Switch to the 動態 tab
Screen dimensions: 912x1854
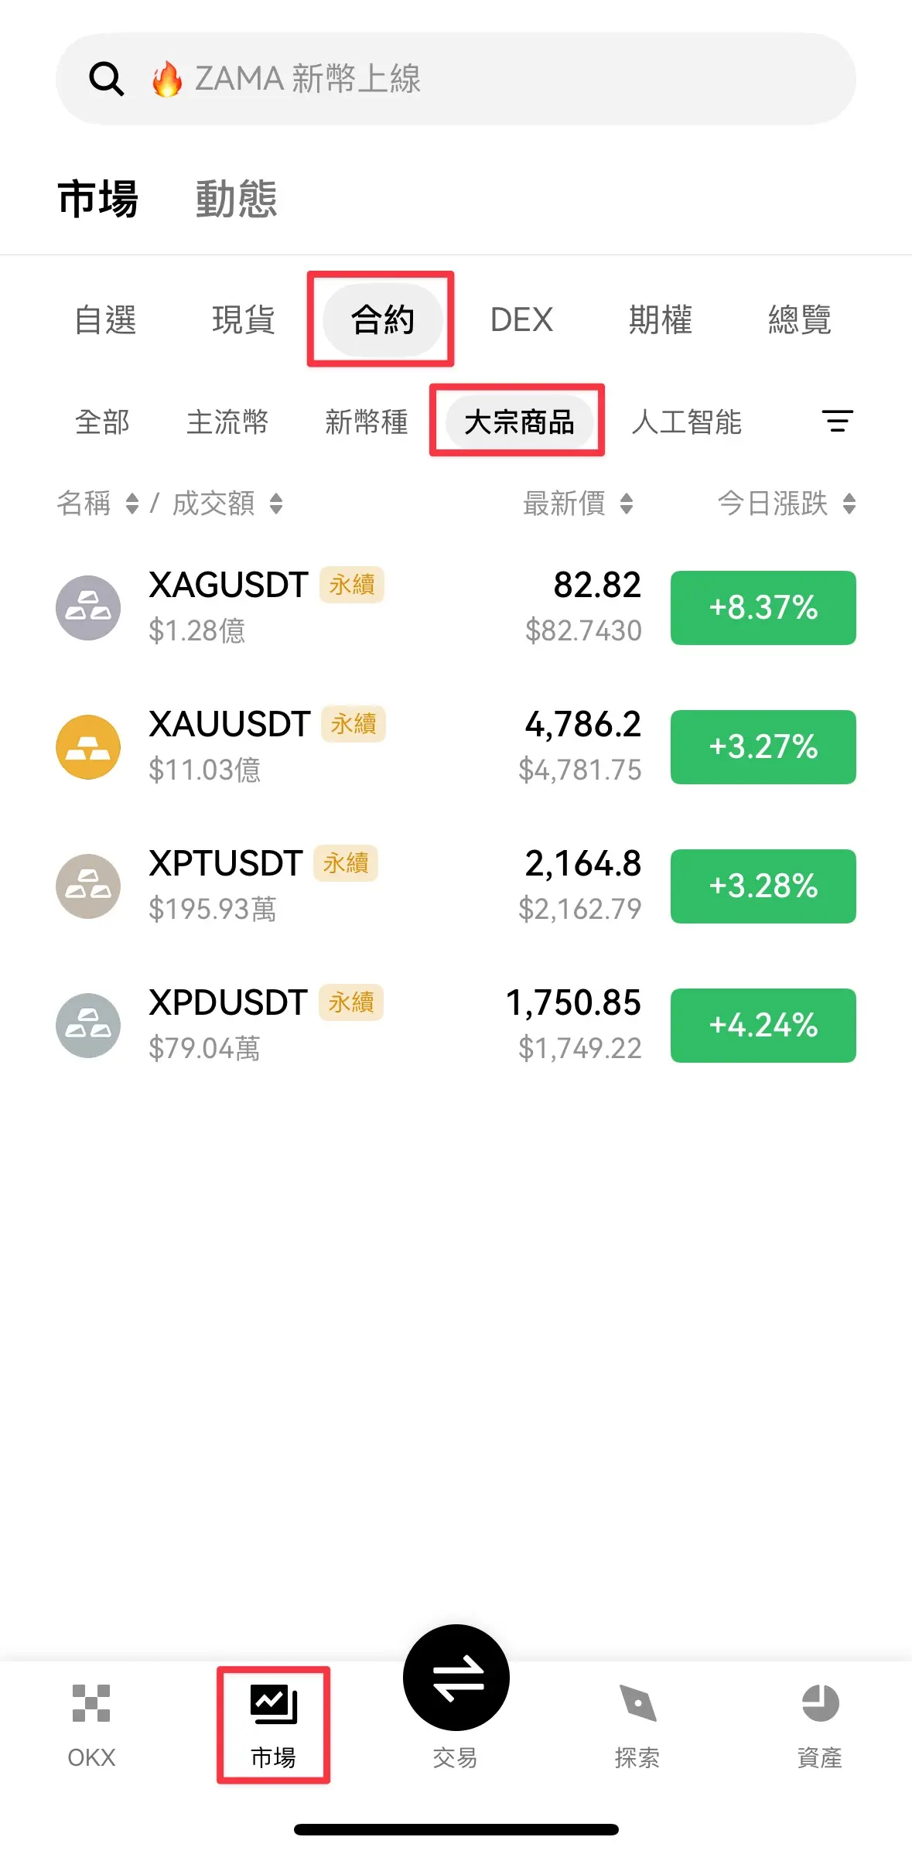[236, 199]
